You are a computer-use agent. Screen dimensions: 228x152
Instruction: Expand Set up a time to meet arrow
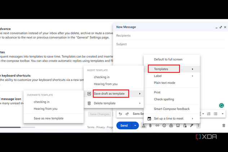[x=192, y=119]
